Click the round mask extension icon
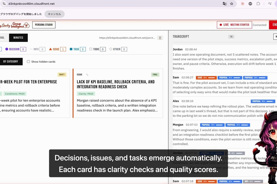This screenshot has height=184, width=277. 250,4
